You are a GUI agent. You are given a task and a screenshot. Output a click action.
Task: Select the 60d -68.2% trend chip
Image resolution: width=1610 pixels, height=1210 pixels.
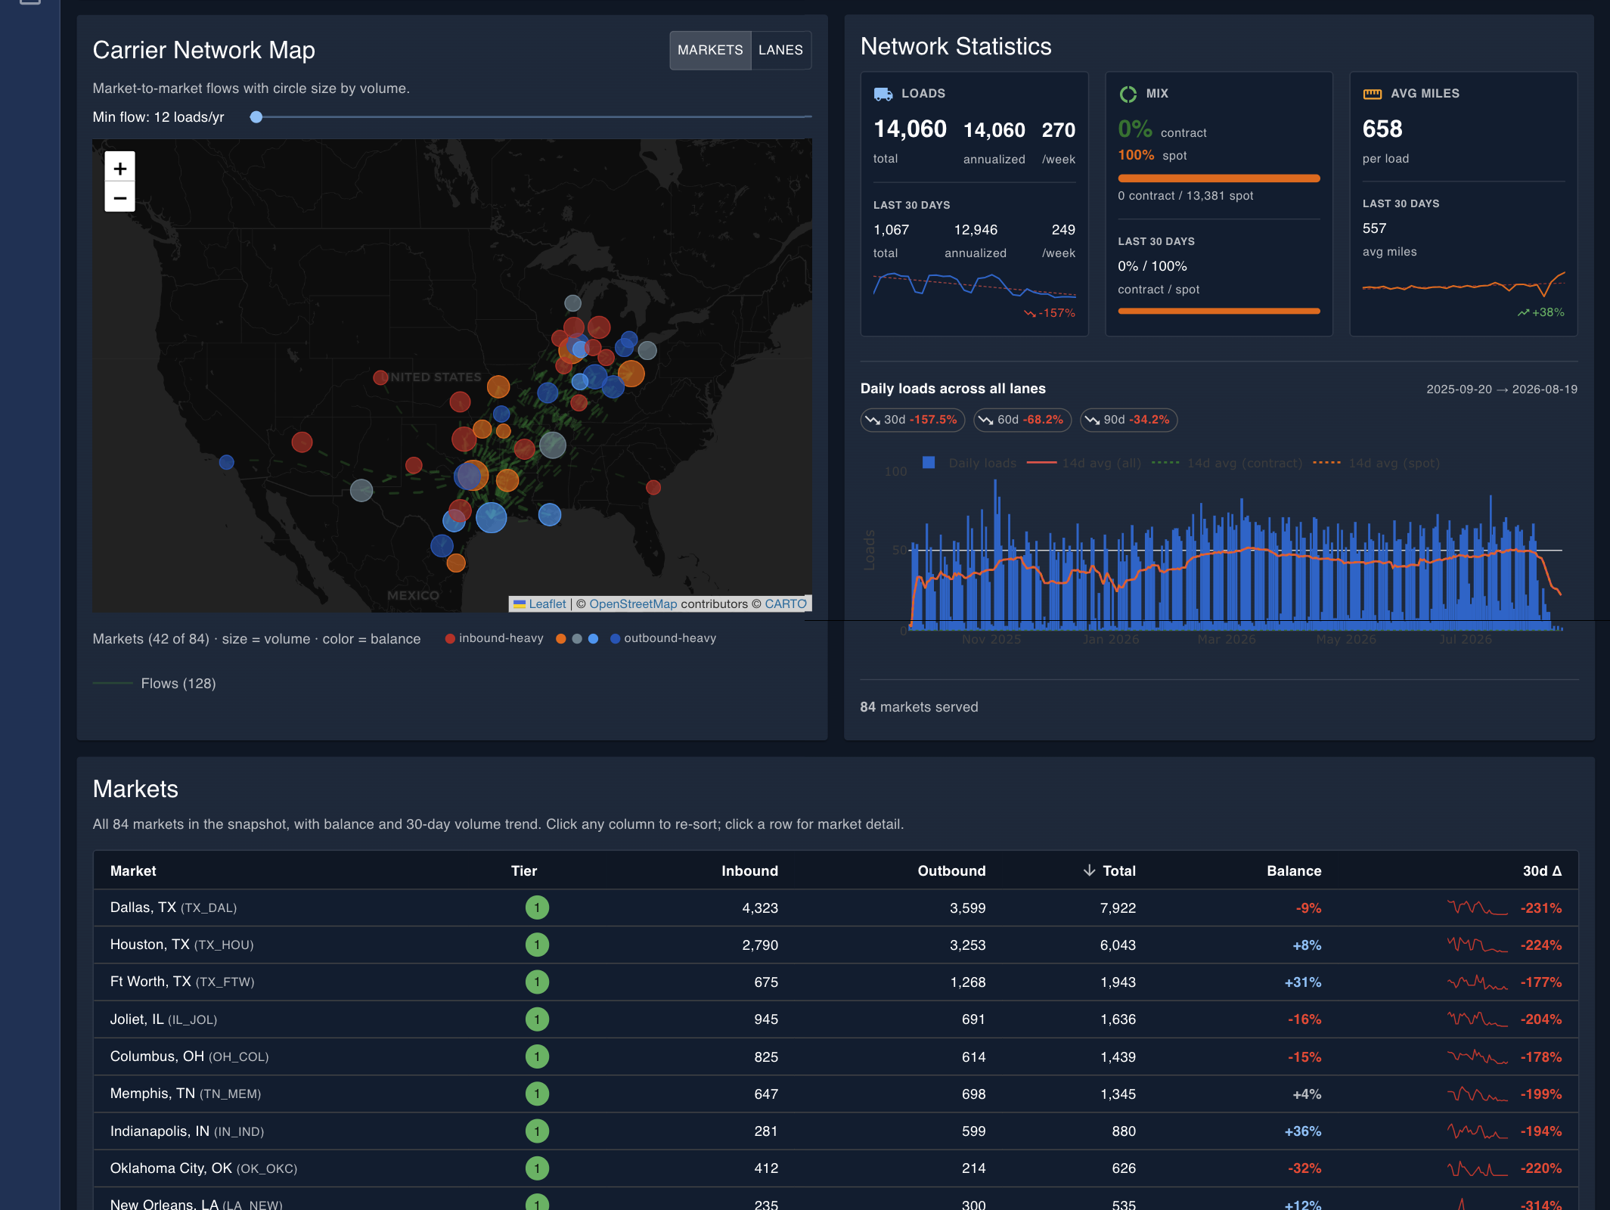(1022, 420)
